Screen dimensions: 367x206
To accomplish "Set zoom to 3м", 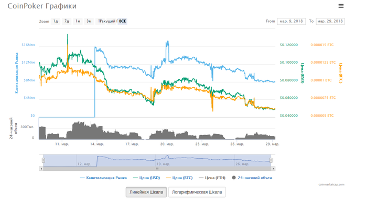I will click(89, 22).
